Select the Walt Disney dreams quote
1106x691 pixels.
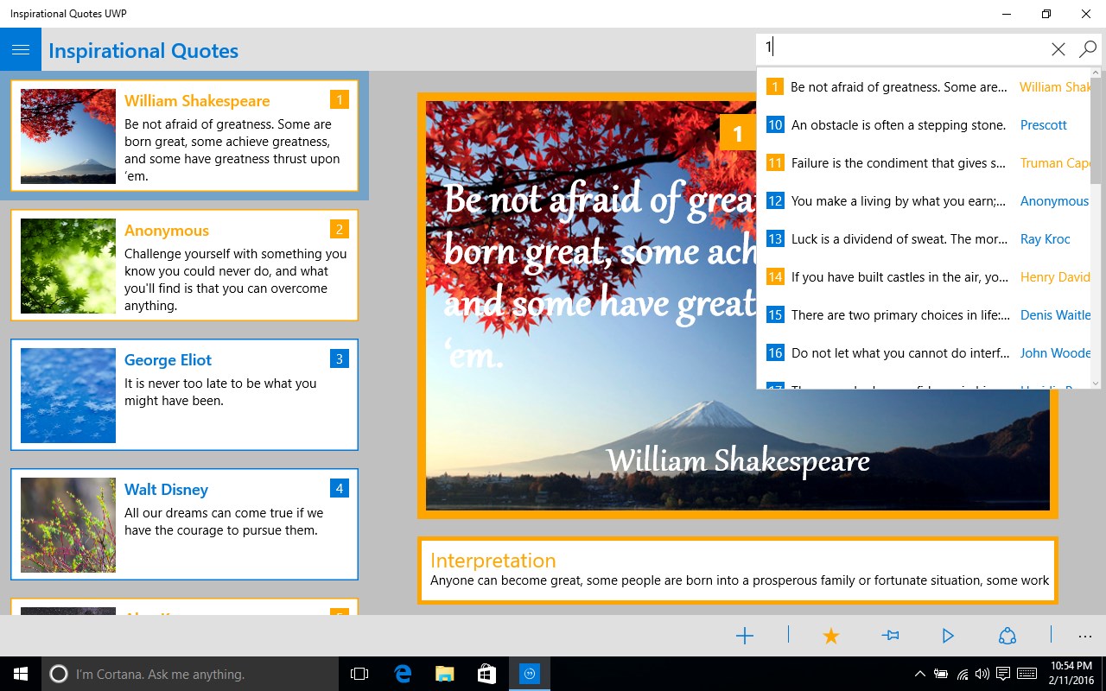click(184, 524)
